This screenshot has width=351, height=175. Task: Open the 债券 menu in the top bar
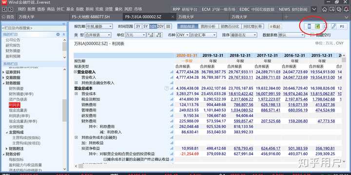[41, 9]
